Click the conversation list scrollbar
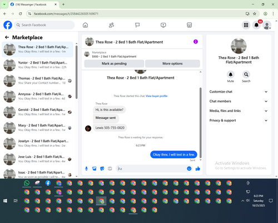 tap(77, 72)
